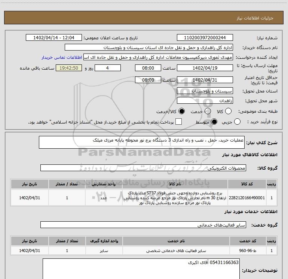
Task: Click the واحد اندازه گیری column header
Action: point(104,241)
